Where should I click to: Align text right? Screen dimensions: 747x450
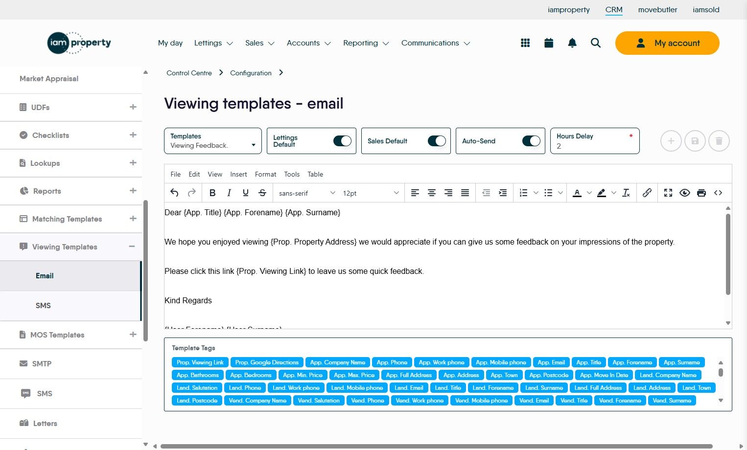448,193
